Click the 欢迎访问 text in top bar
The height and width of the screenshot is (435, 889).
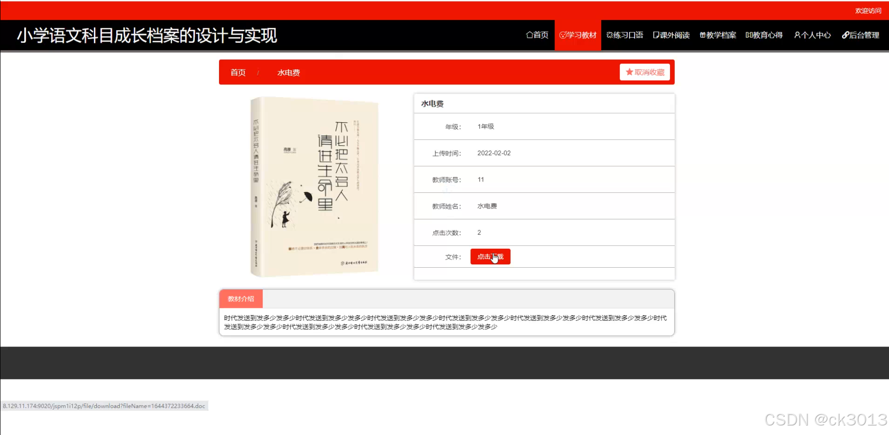(868, 10)
